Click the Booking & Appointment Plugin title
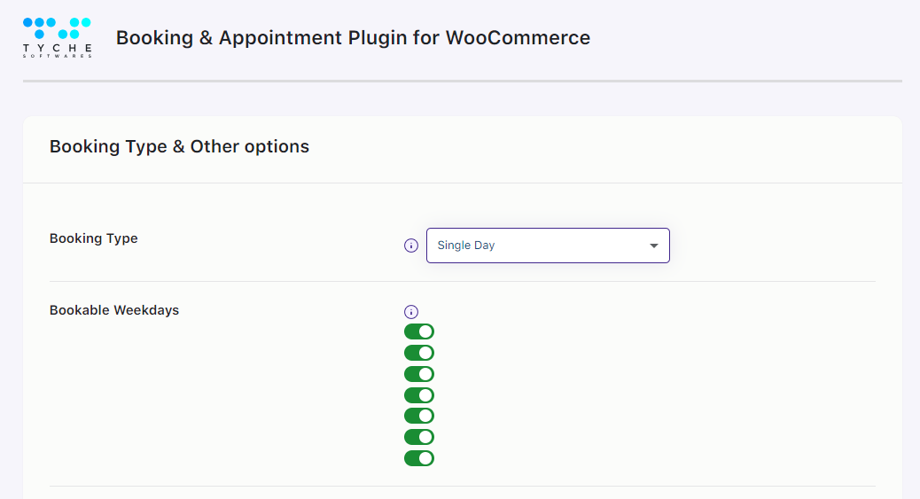Viewport: 920px width, 499px height. pos(353,38)
